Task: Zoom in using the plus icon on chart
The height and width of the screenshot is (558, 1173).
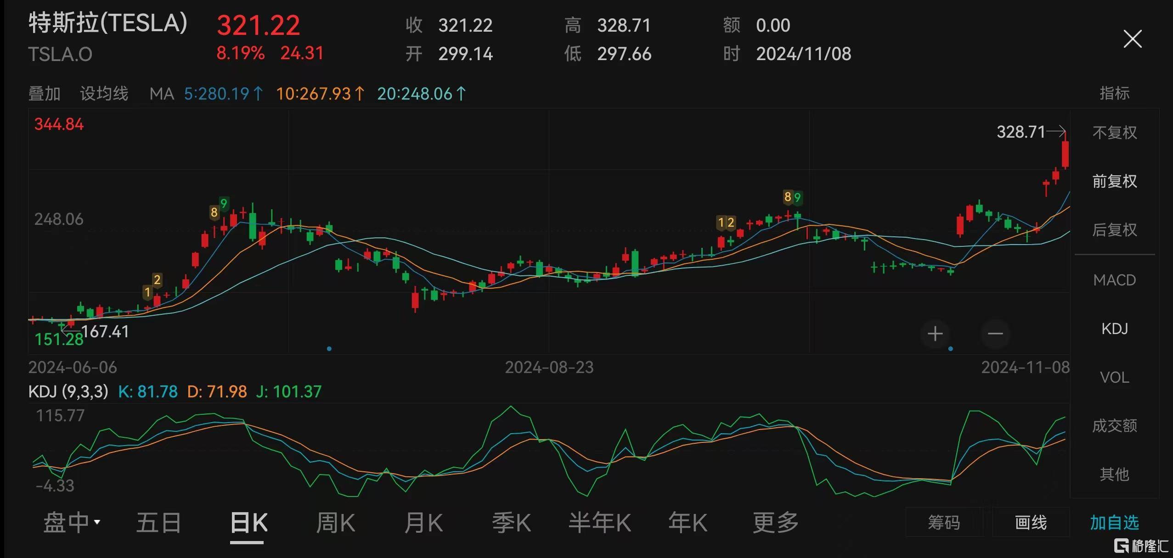Action: [935, 334]
